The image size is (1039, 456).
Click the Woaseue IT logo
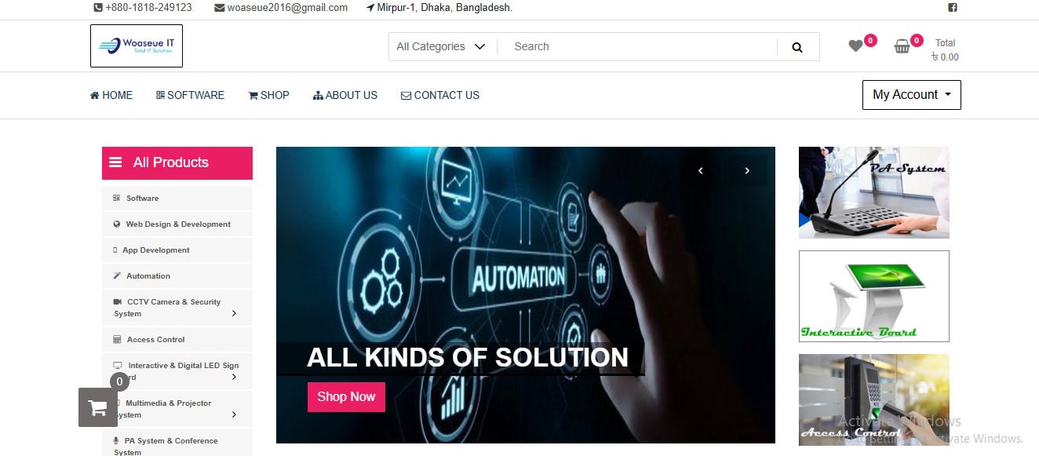(x=137, y=46)
